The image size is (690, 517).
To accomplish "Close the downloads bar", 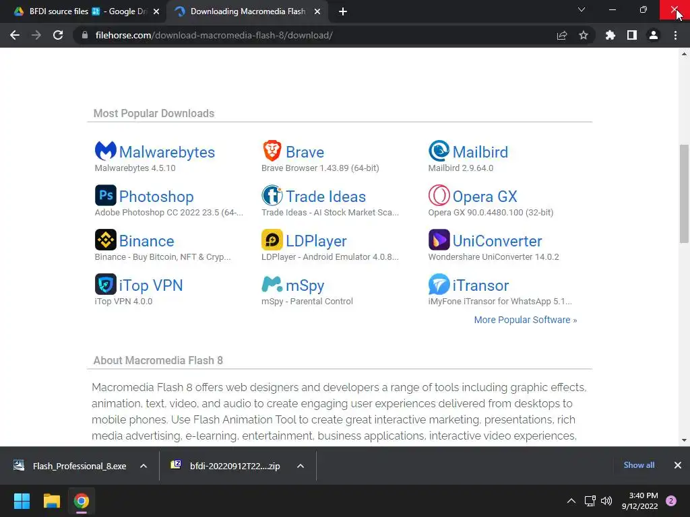I will coord(678,465).
